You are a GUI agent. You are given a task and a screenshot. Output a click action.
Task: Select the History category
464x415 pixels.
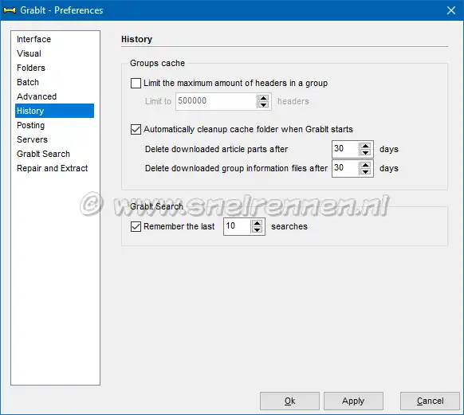coord(54,111)
